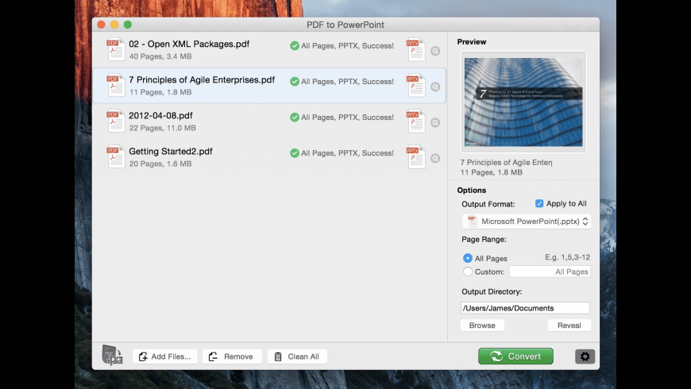Click Reveal to show output folder

click(569, 325)
